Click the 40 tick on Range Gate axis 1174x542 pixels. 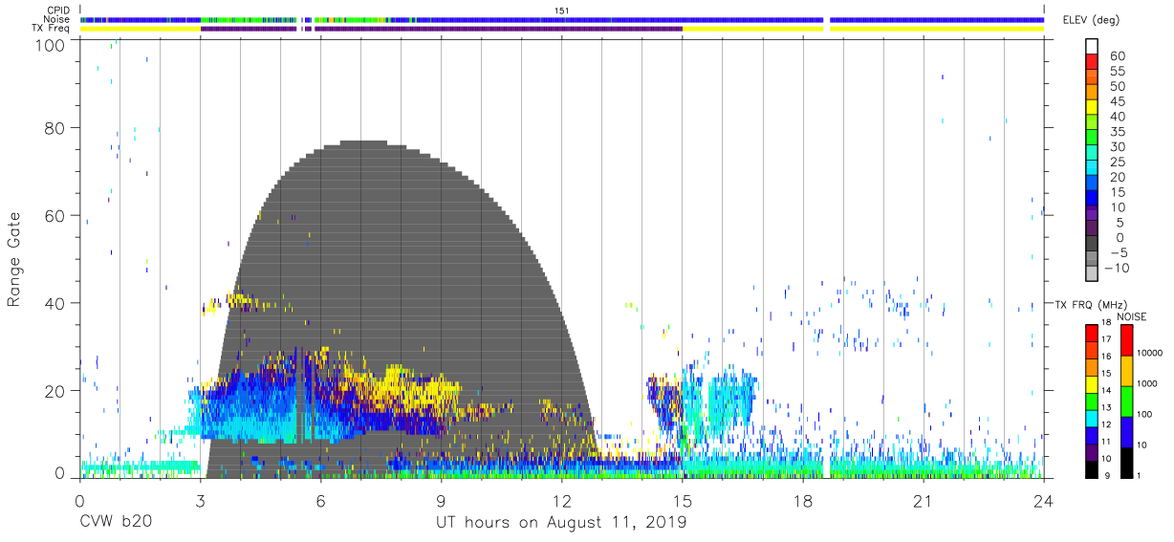[55, 303]
